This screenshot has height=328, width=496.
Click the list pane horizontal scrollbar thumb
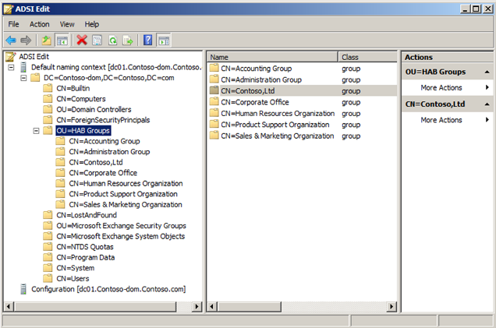click(x=249, y=306)
